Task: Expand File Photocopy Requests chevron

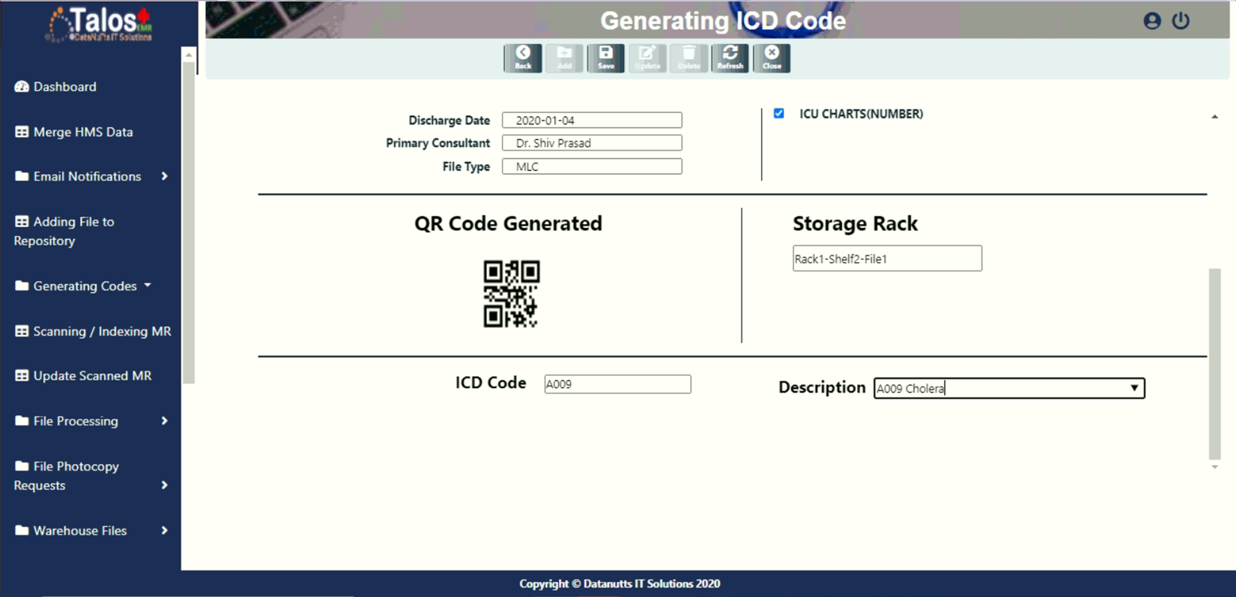Action: point(164,485)
